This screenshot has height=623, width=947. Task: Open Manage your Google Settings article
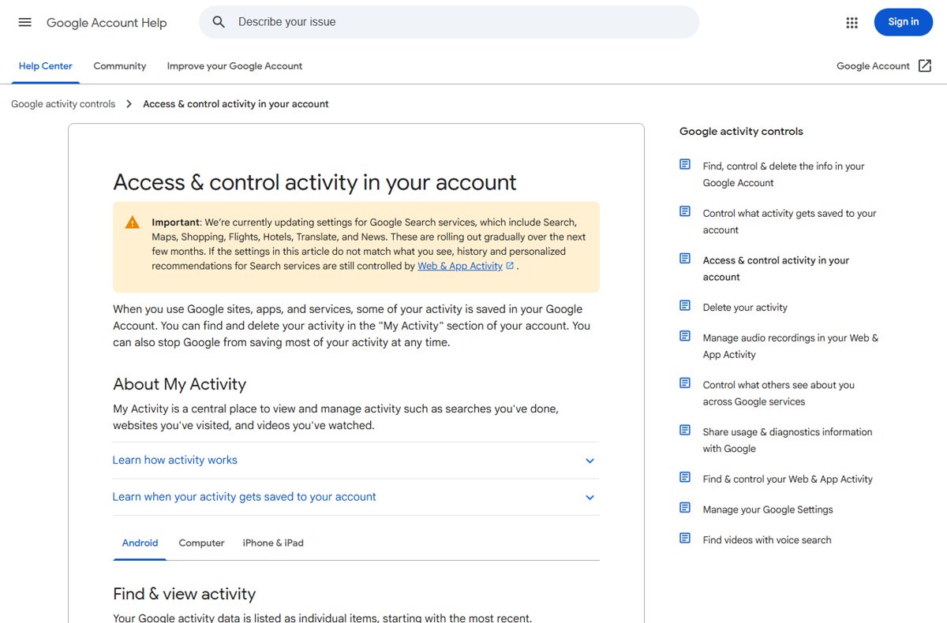[x=768, y=510]
